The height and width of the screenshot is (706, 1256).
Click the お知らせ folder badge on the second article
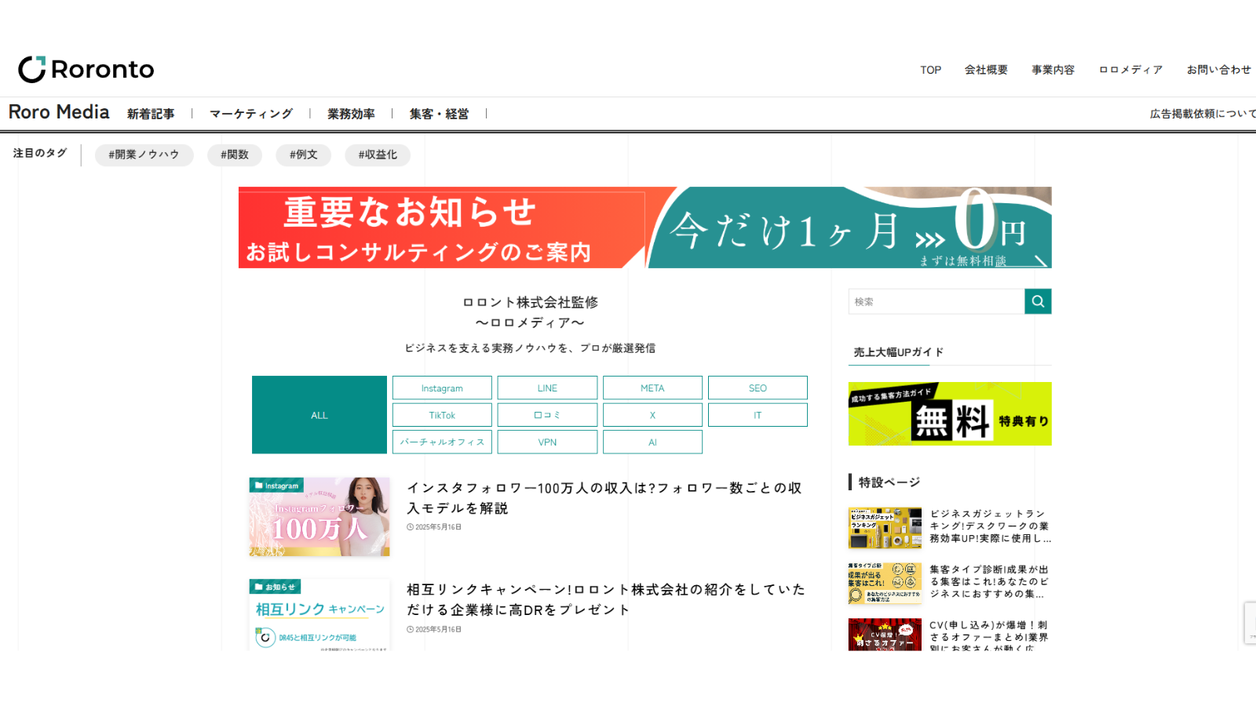[274, 586]
